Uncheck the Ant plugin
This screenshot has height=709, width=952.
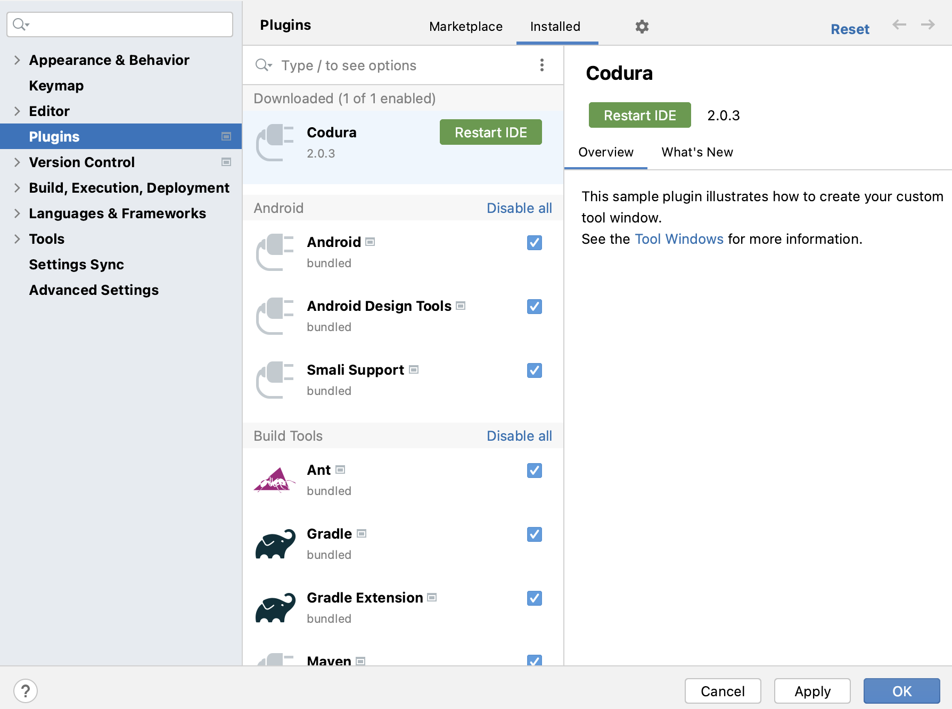point(535,471)
